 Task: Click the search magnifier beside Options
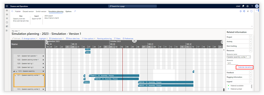(x=75, y=11)
